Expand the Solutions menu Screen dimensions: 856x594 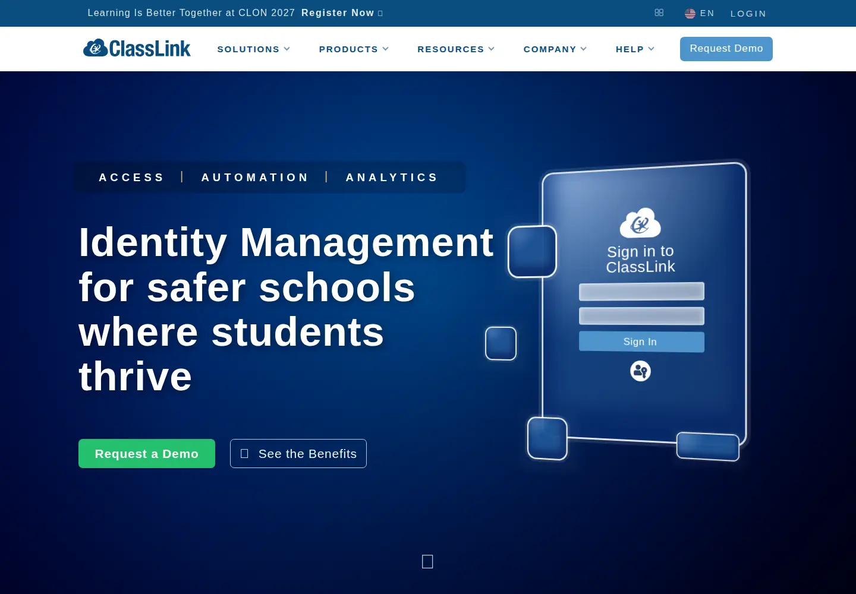(254, 49)
